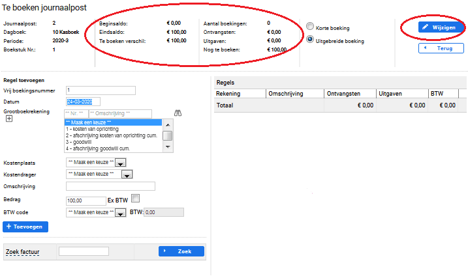
Task: Click the Wijzigen button
Action: pos(441,27)
